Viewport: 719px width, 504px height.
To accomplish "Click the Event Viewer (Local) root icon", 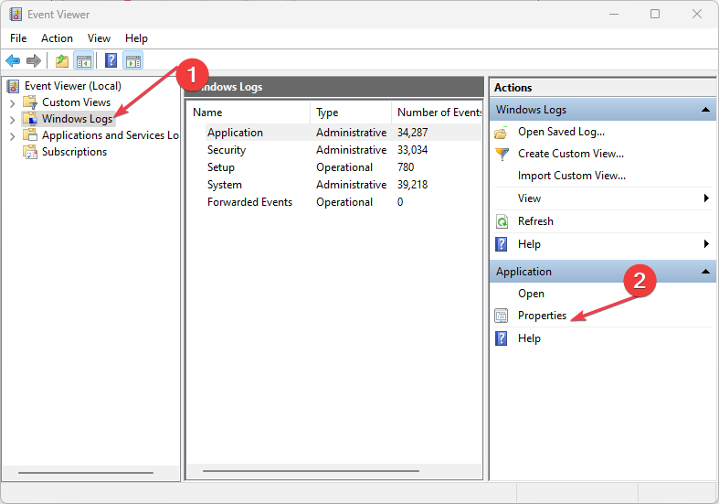I will point(14,86).
